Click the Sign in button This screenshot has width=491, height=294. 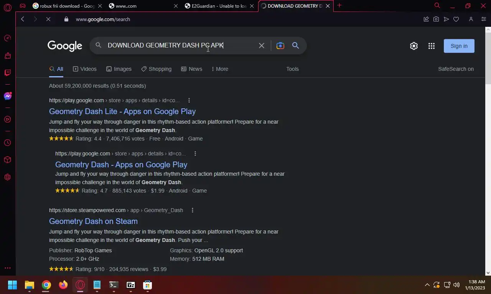click(x=459, y=46)
